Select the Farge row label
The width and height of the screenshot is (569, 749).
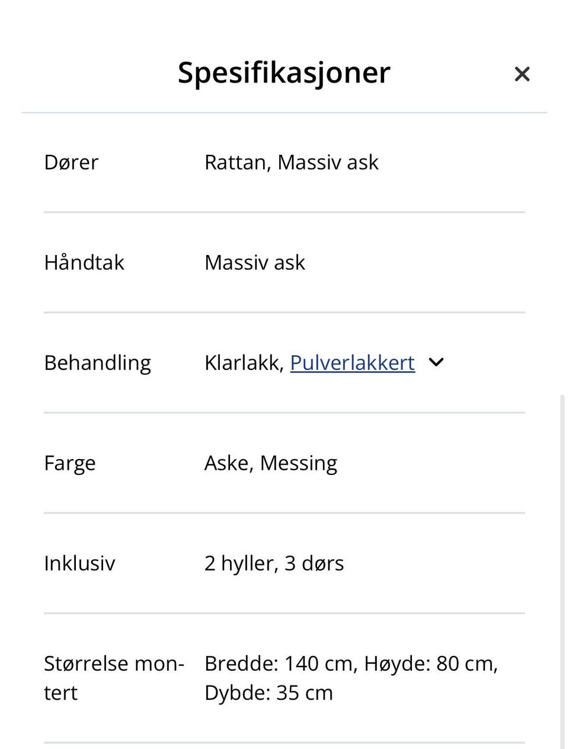(69, 463)
